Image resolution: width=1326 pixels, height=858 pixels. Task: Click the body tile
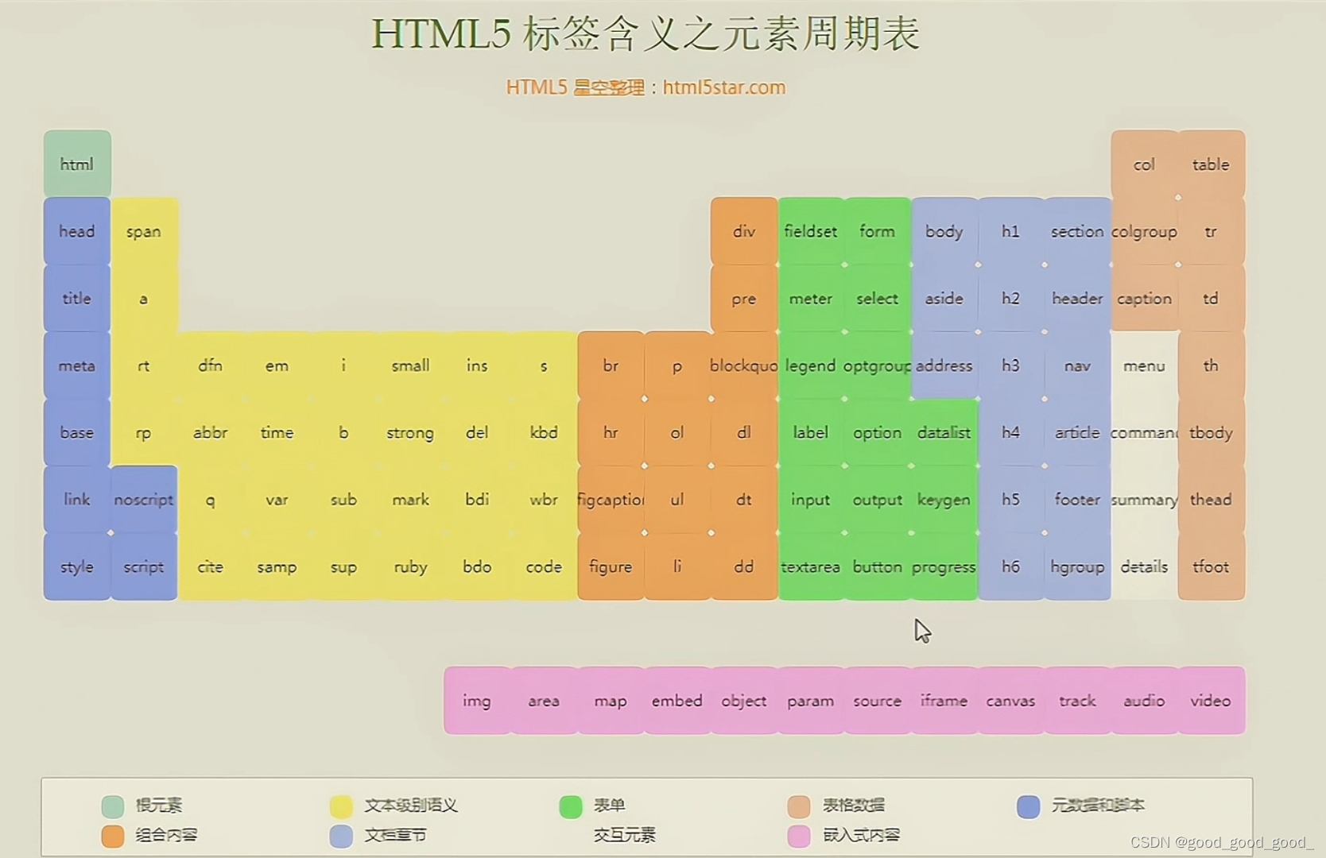click(x=944, y=231)
